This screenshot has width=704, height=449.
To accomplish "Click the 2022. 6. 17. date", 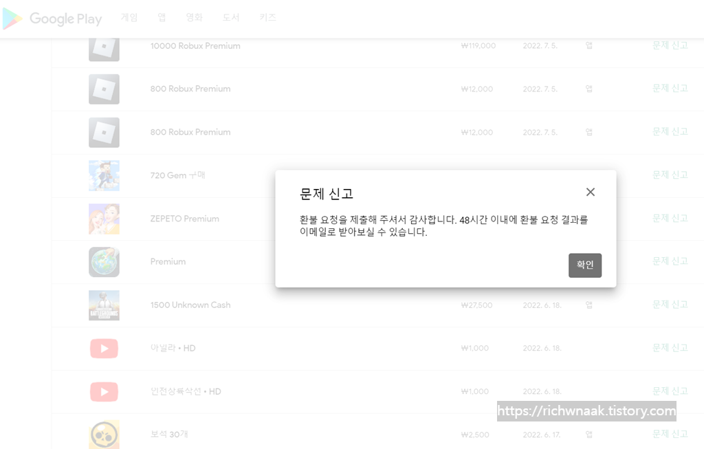I will click(542, 435).
